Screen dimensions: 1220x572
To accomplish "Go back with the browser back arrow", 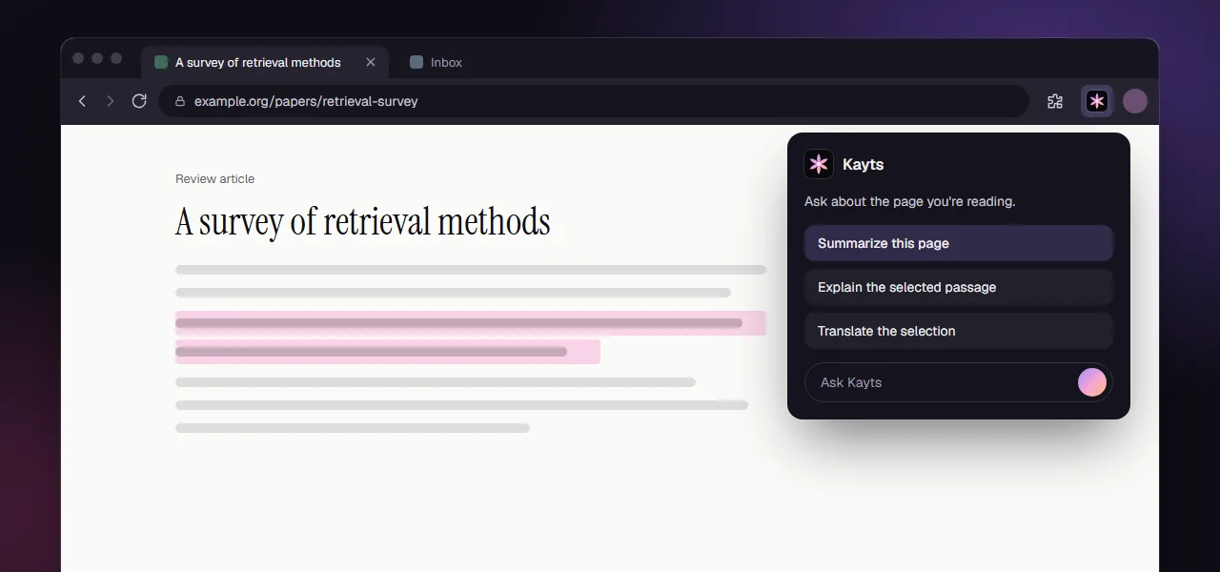I will coord(82,101).
